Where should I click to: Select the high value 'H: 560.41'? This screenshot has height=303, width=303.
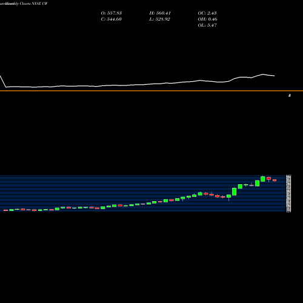point(160,13)
